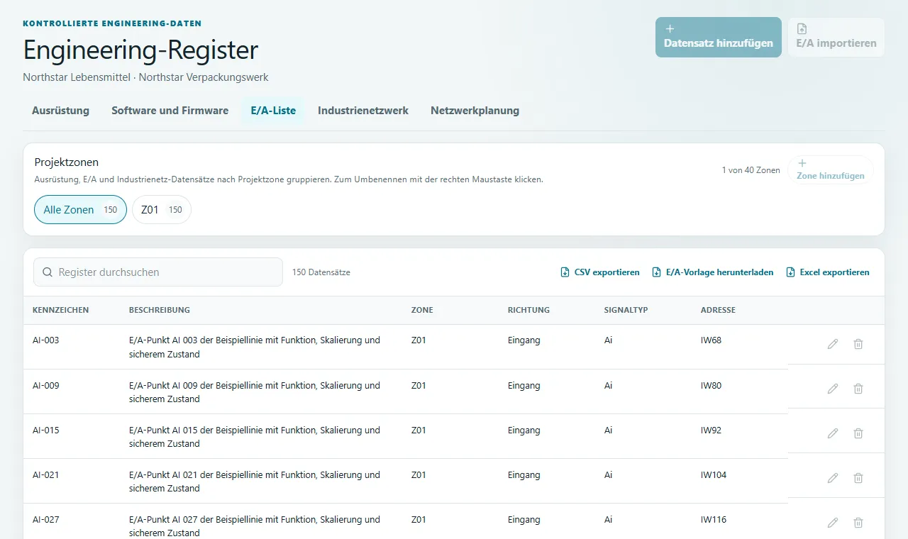Click the plus icon on Datensatz hinzufügen
The width and height of the screenshot is (908, 539).
pyautogui.click(x=670, y=29)
